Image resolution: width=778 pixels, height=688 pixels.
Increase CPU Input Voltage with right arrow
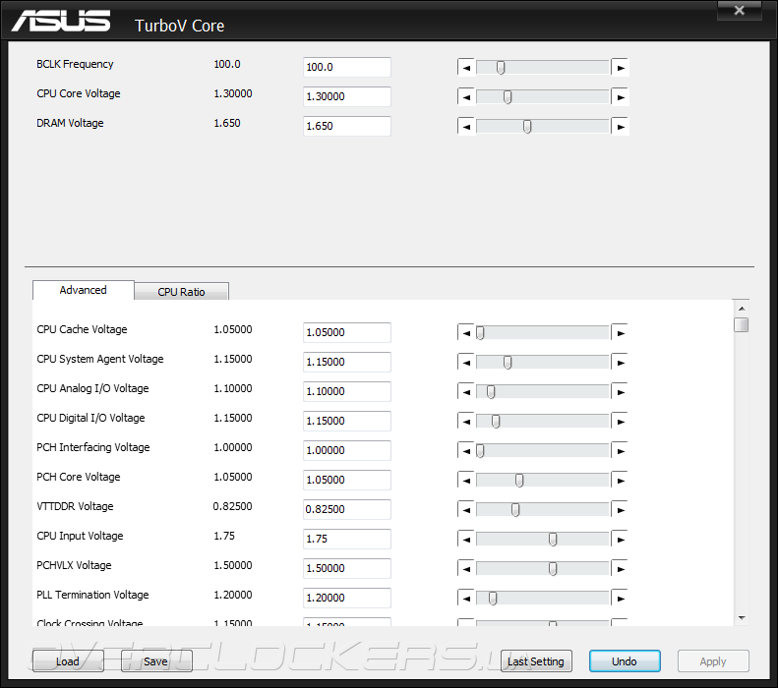[621, 540]
